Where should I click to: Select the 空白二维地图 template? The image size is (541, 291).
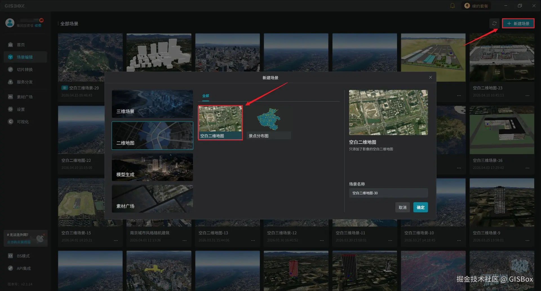click(220, 123)
